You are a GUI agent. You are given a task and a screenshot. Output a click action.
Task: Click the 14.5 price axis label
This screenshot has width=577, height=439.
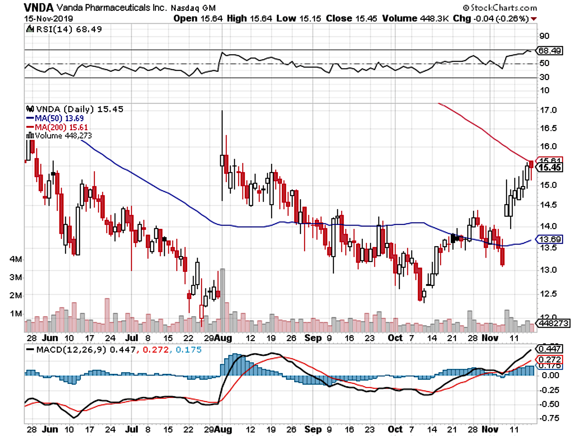tap(548, 205)
